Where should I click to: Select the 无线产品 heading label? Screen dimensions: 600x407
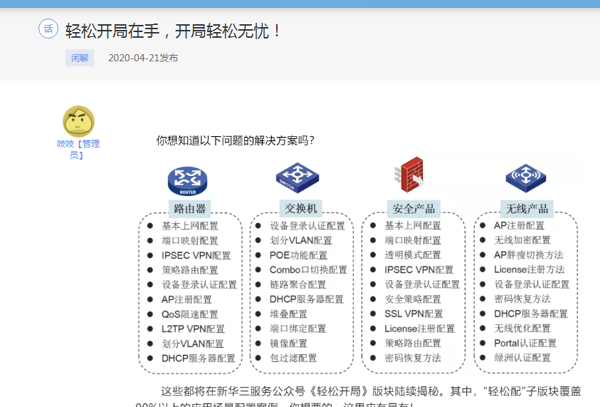[527, 208]
